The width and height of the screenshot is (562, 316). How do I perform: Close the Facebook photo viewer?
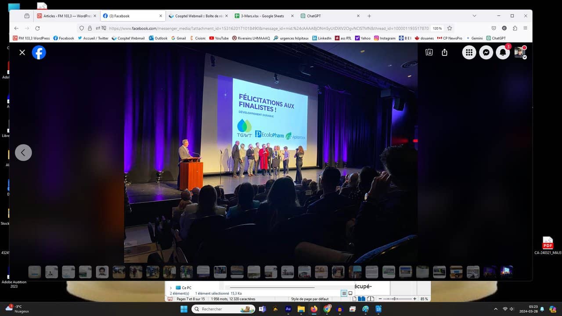(x=22, y=52)
